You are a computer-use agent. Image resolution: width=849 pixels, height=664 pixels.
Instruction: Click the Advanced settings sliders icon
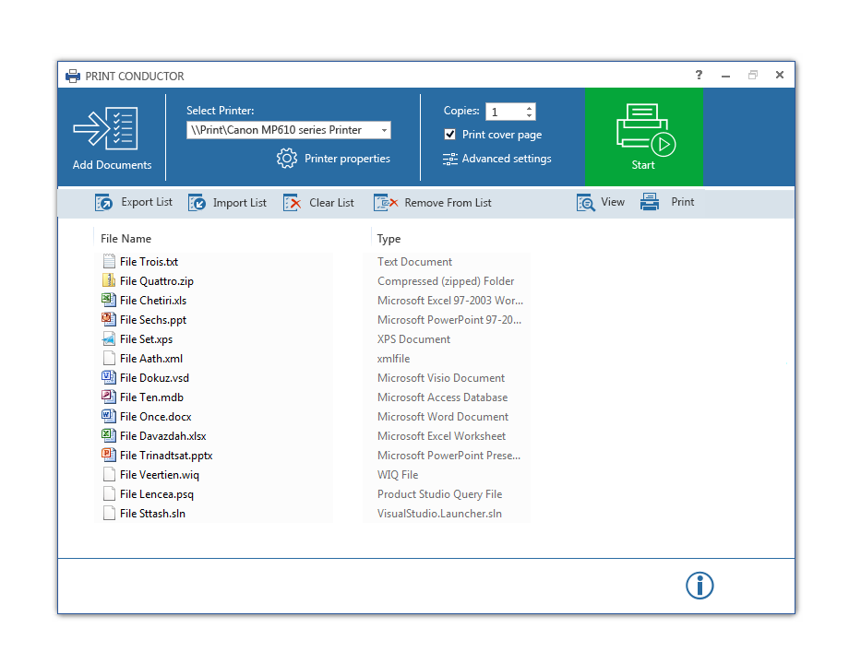pos(450,160)
